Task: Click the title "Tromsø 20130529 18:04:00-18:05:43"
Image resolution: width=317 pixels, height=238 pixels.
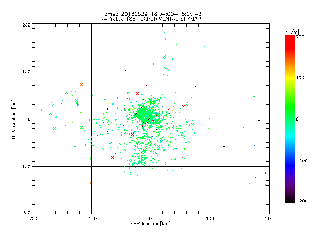Action: pyautogui.click(x=150, y=14)
